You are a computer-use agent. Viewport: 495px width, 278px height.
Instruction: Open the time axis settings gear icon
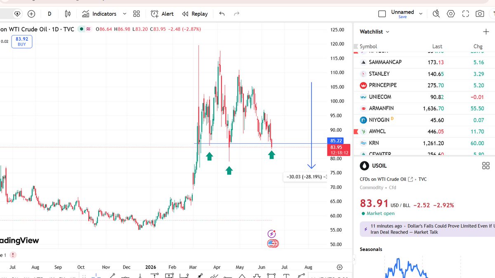tap(340, 267)
